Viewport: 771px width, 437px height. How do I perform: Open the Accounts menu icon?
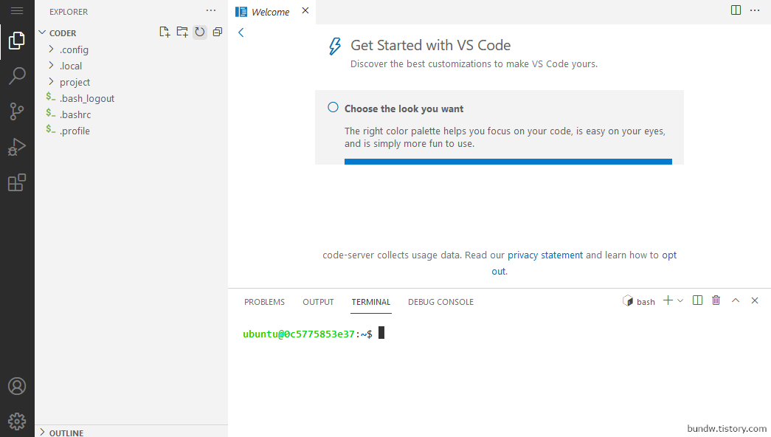coord(17,386)
